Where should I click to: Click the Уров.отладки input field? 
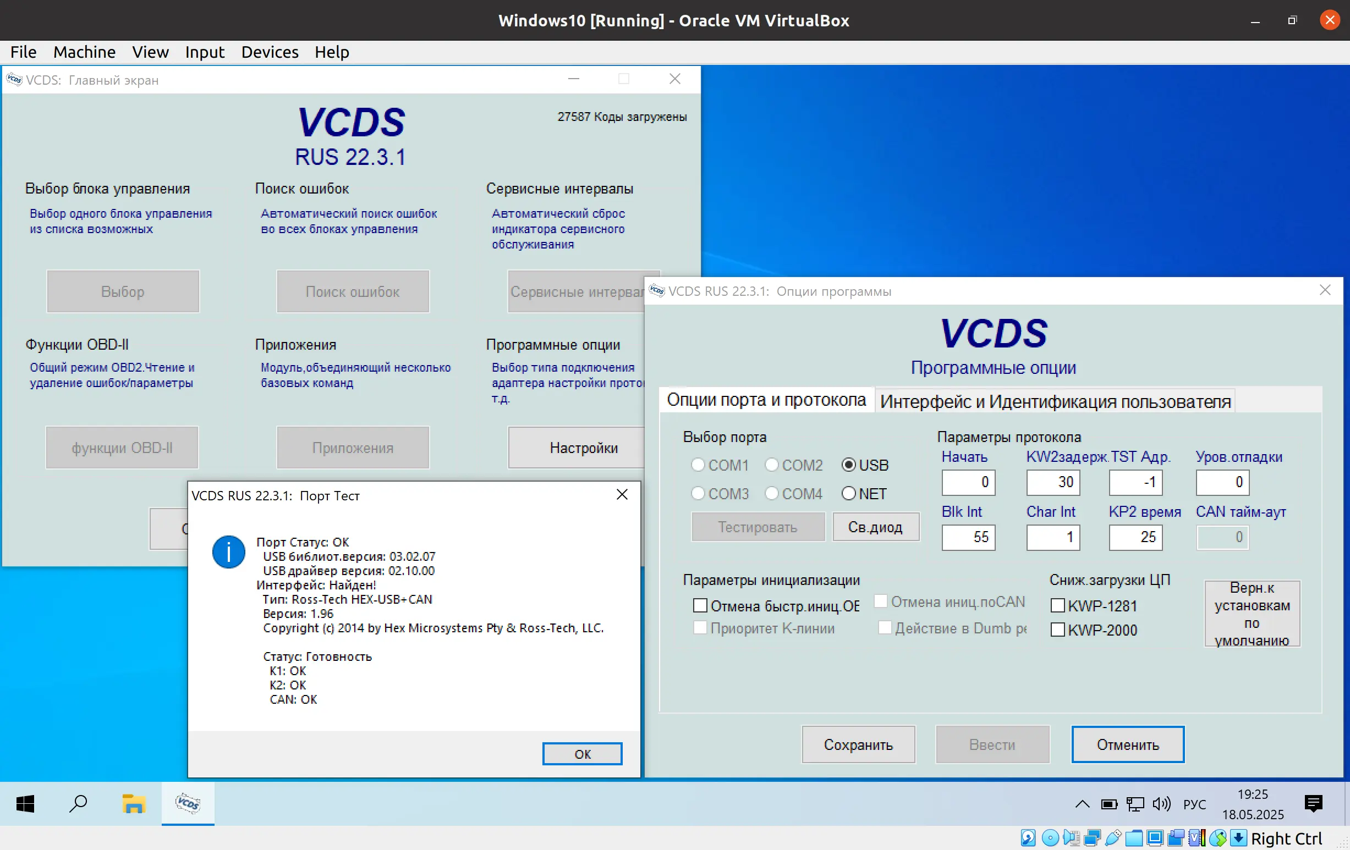1222,482
